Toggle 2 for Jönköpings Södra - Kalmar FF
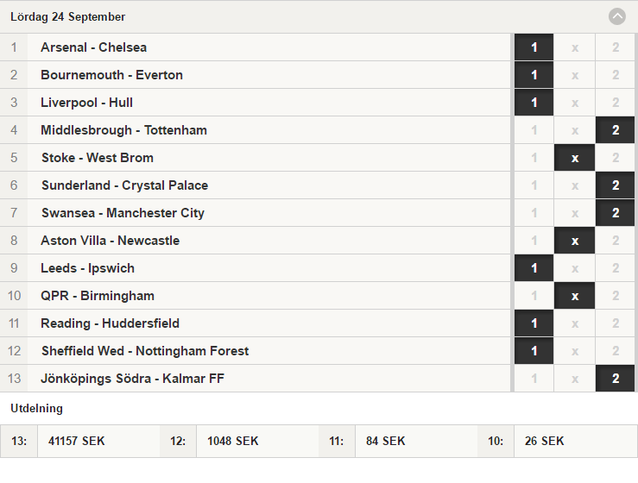The height and width of the screenshot is (483, 638). 616,379
